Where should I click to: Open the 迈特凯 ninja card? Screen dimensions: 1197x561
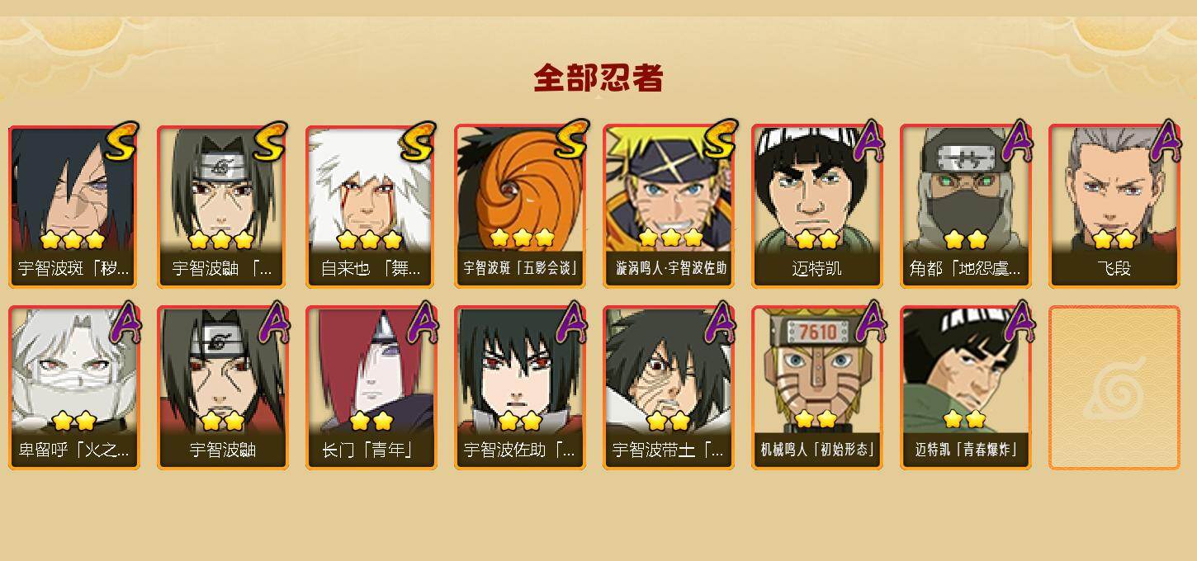coord(816,206)
